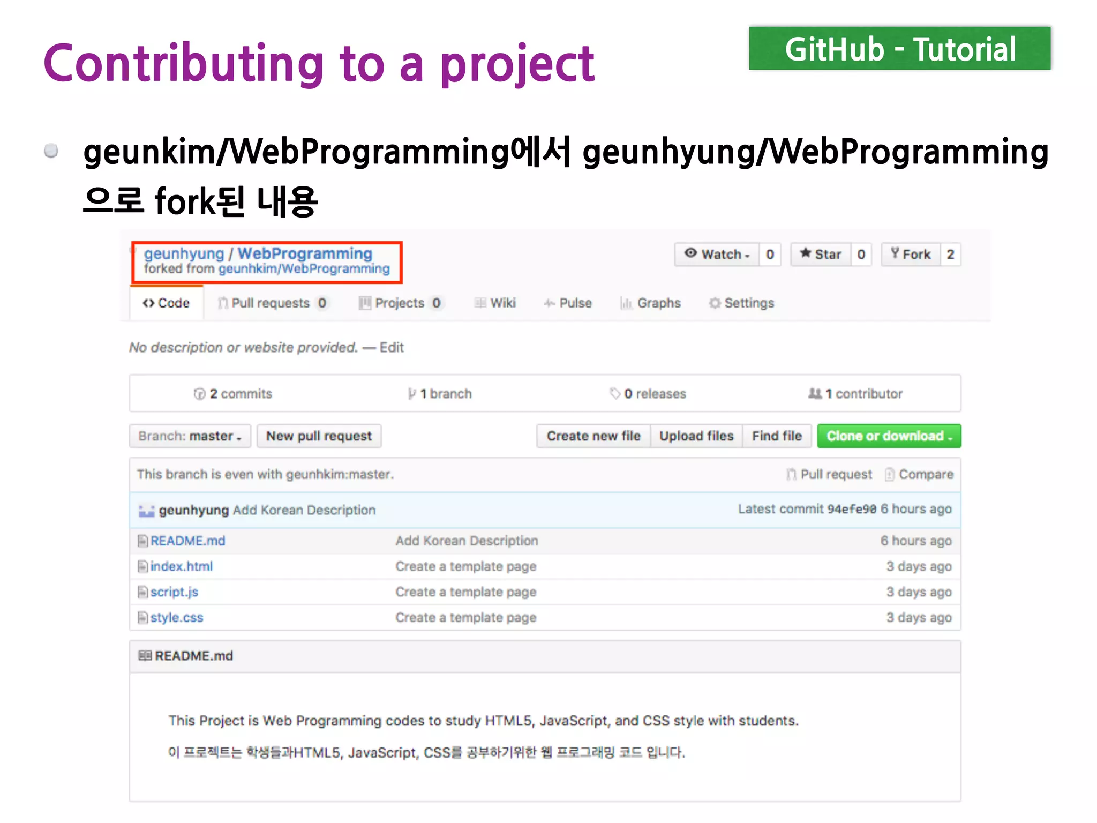Click the New pull request button
The width and height of the screenshot is (1097, 823).
[319, 436]
